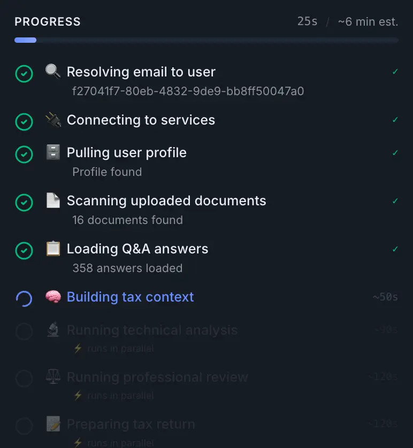The width and height of the screenshot is (413, 448).
Task: Click the progress bar at the top
Action: tap(206, 40)
